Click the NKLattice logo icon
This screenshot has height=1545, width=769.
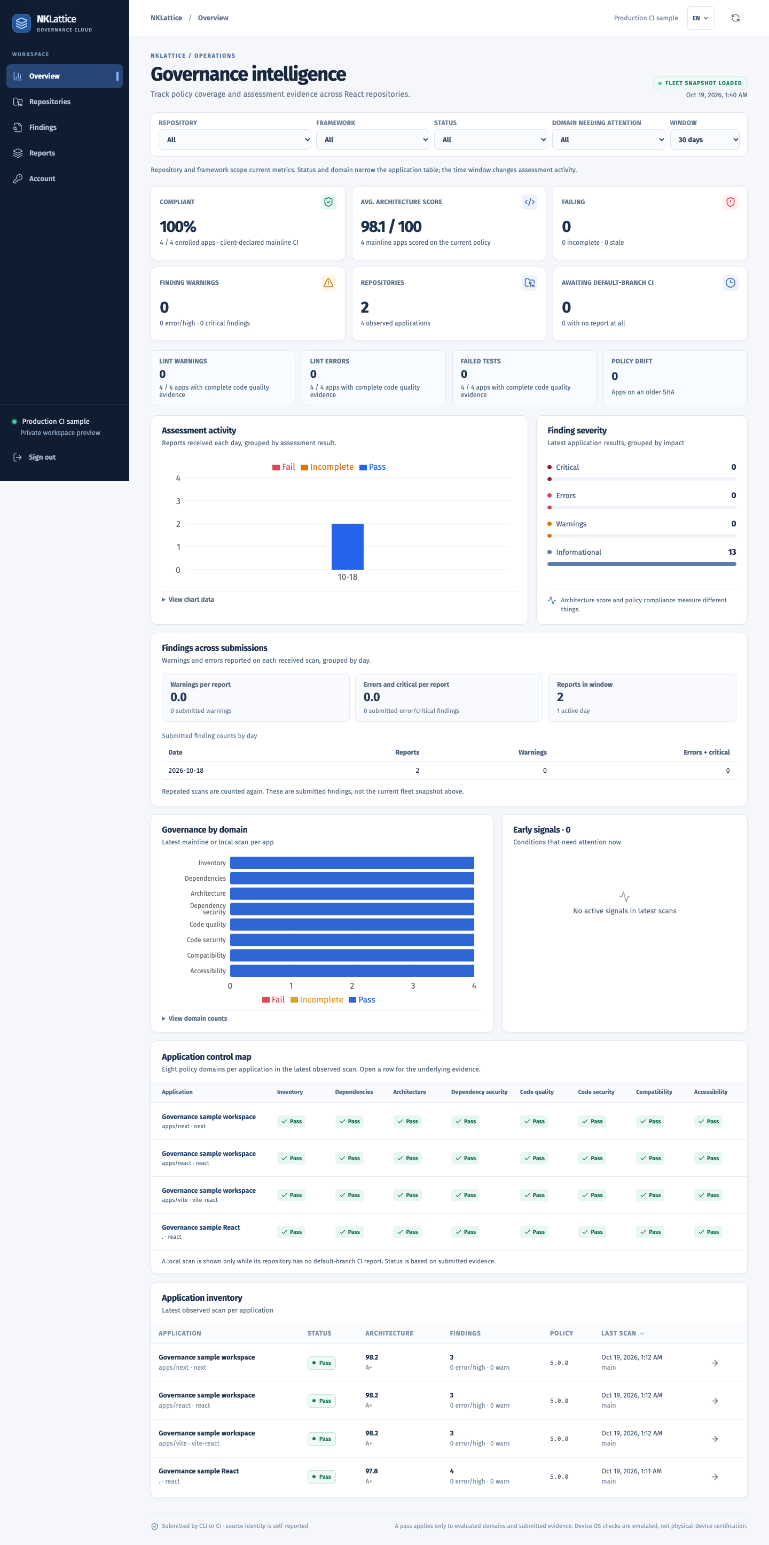tap(21, 24)
